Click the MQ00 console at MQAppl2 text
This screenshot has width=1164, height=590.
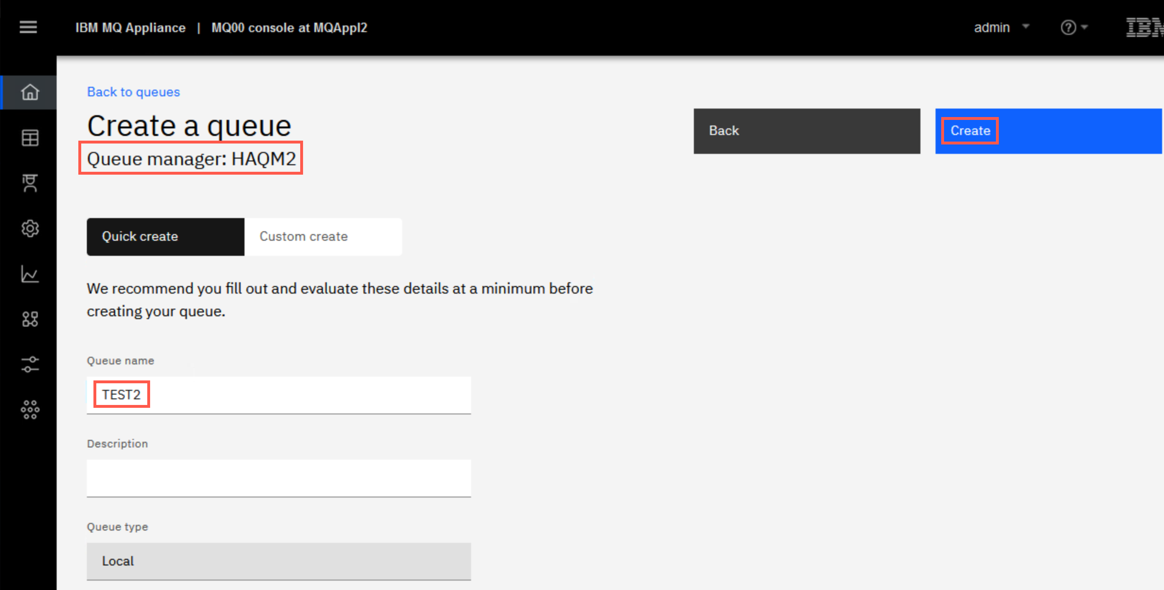pos(289,28)
